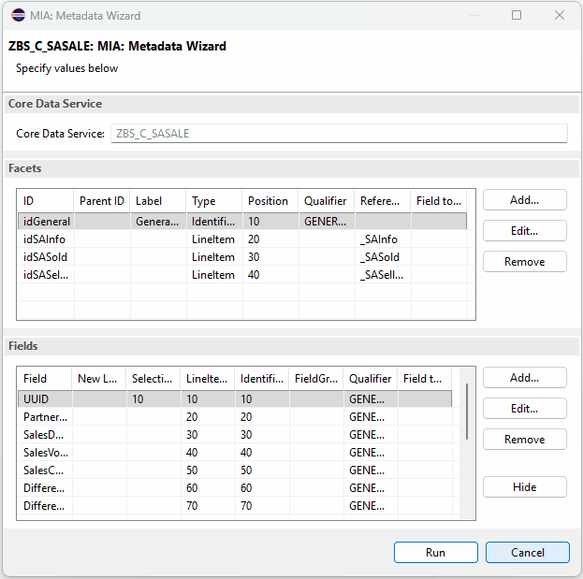
Task: Click the Fields table vertical scrollbar
Action: click(466, 412)
